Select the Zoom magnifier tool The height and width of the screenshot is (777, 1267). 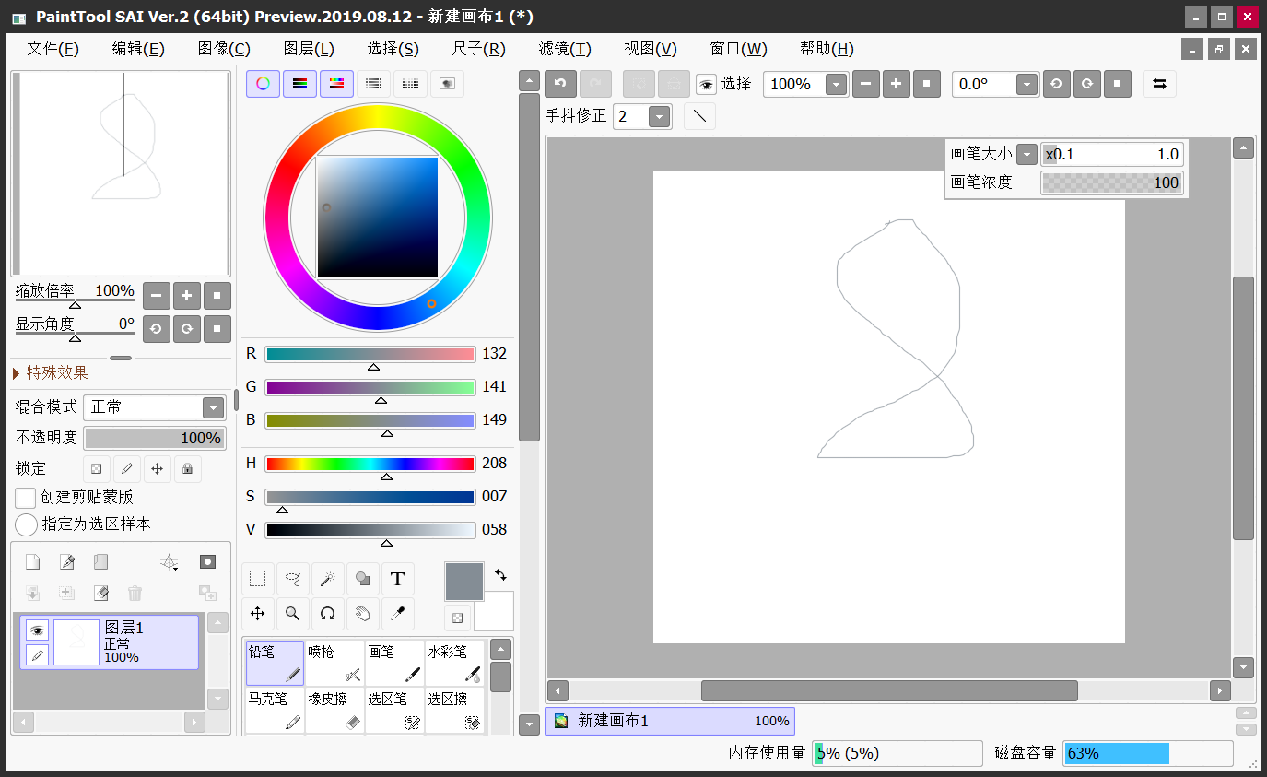point(293,613)
